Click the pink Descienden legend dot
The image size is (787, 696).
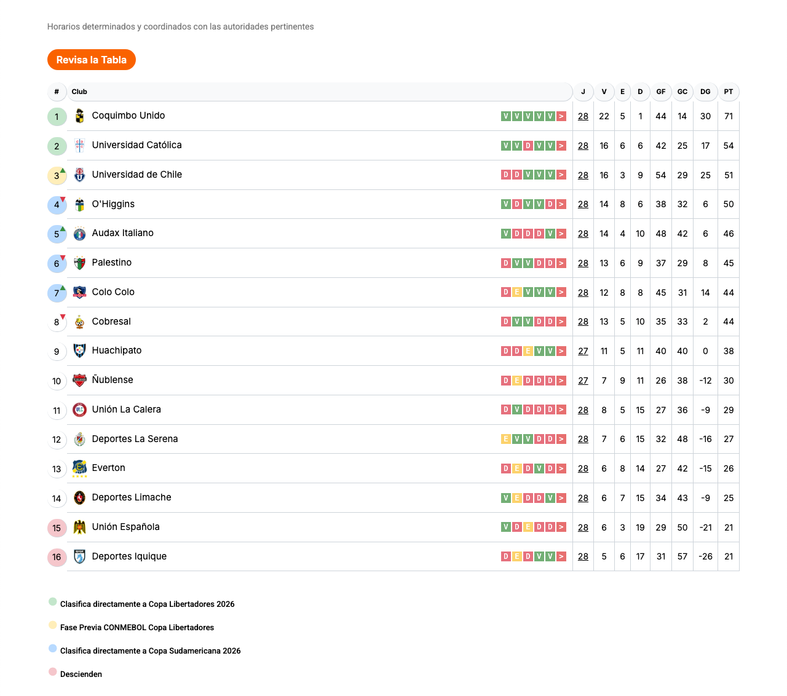(x=53, y=672)
